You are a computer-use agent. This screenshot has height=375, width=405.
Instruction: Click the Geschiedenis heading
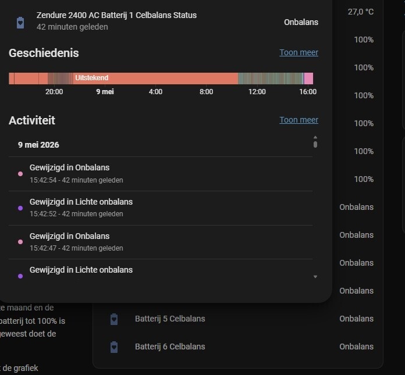click(x=44, y=53)
